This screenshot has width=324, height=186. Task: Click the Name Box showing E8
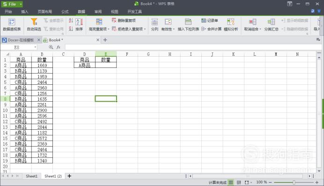[17, 47]
